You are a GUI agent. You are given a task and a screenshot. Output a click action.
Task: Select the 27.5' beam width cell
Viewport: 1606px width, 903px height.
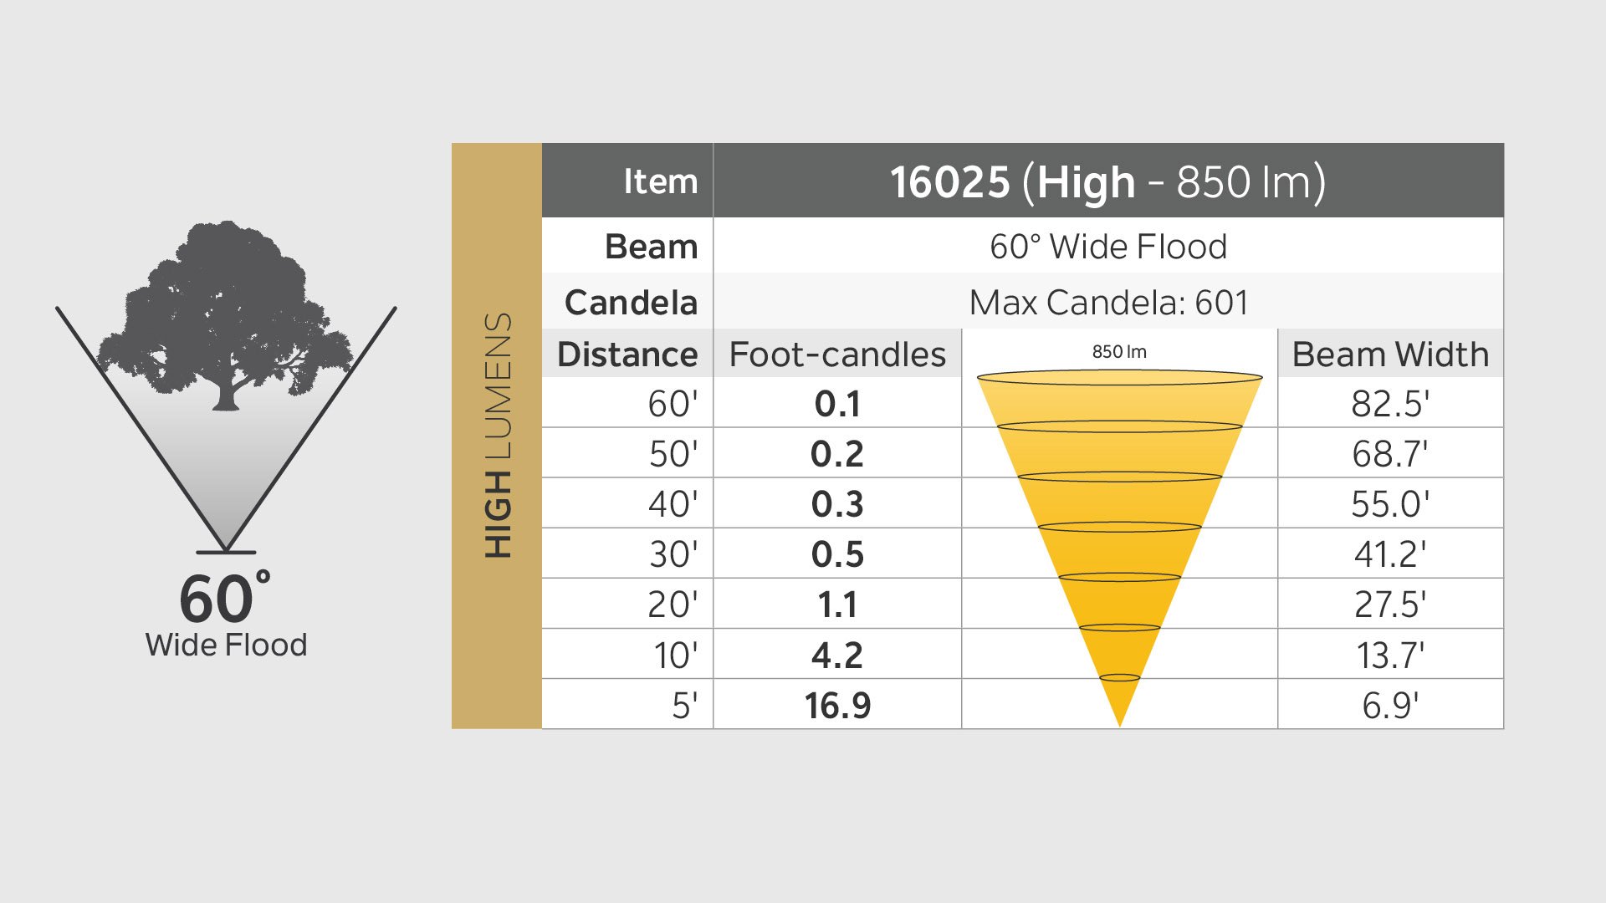coord(1390,604)
